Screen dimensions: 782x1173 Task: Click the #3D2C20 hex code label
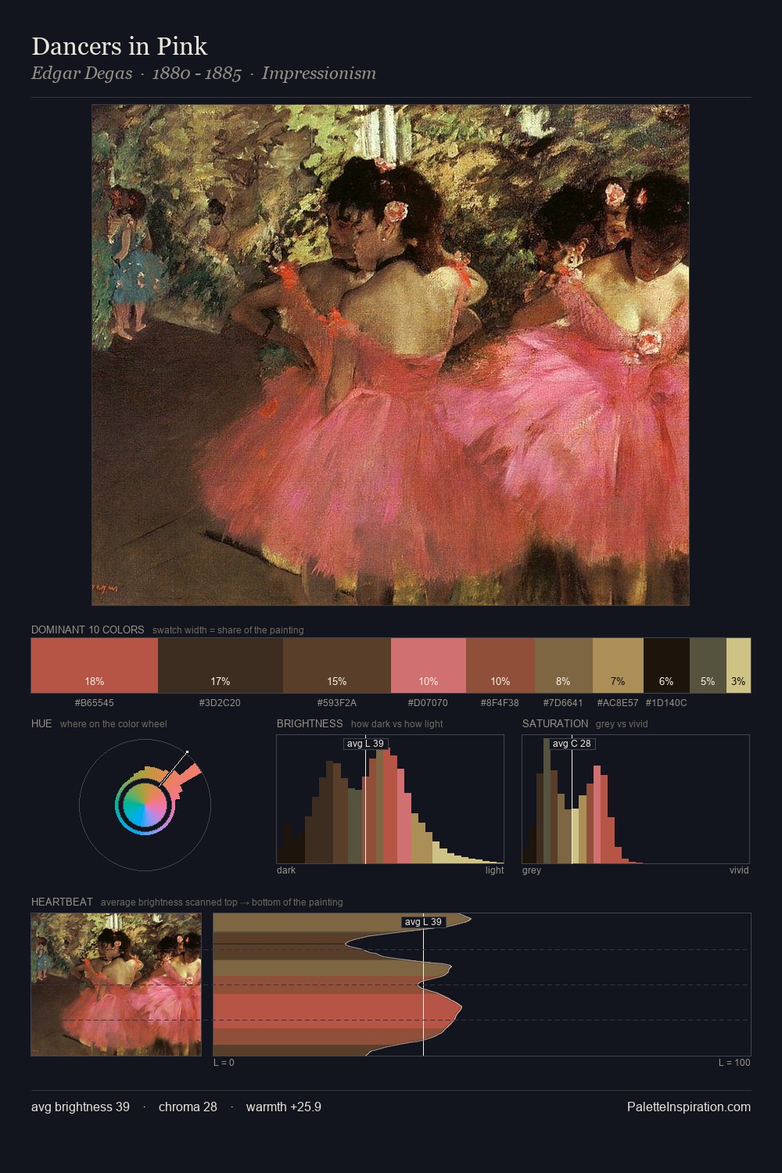(221, 703)
